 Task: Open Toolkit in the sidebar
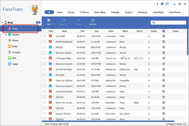[x=15, y=64]
